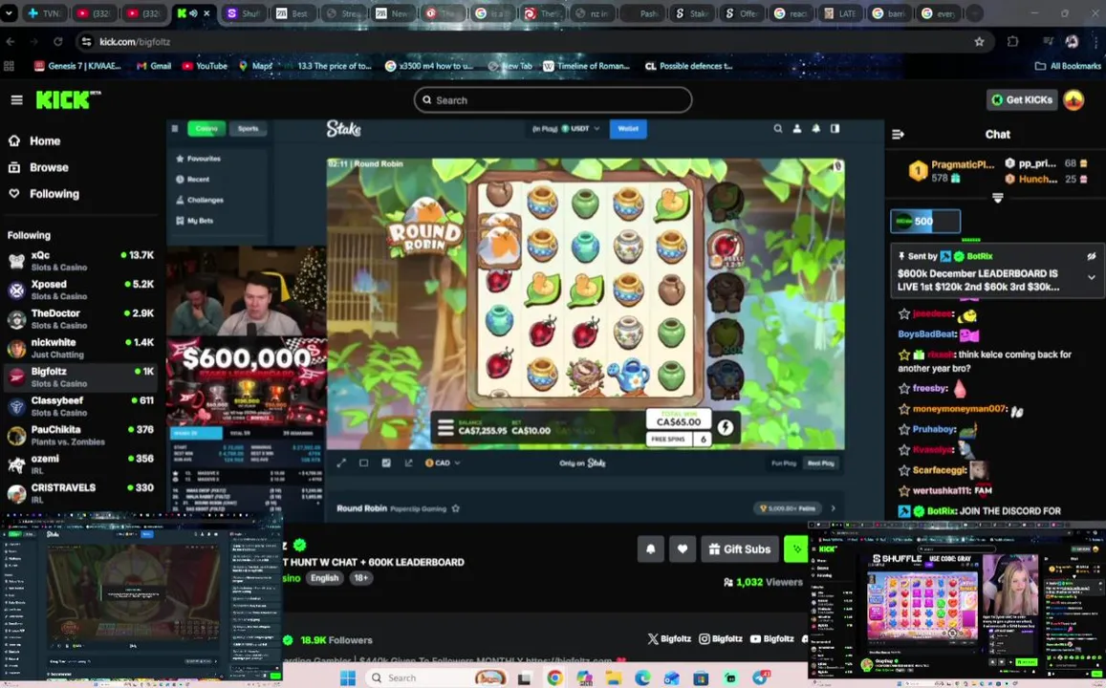
Task: Favourite Round Robin with the star icon
Action: 456,508
